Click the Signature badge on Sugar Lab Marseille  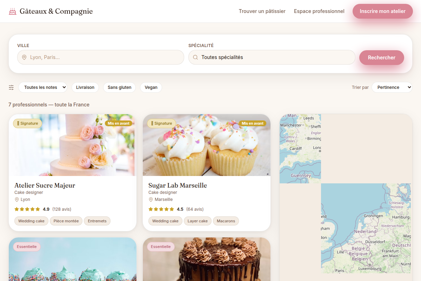pos(162,123)
